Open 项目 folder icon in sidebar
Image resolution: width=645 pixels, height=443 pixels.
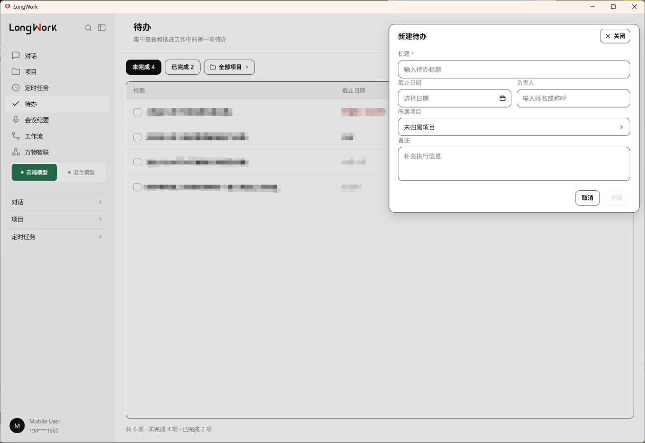click(16, 71)
